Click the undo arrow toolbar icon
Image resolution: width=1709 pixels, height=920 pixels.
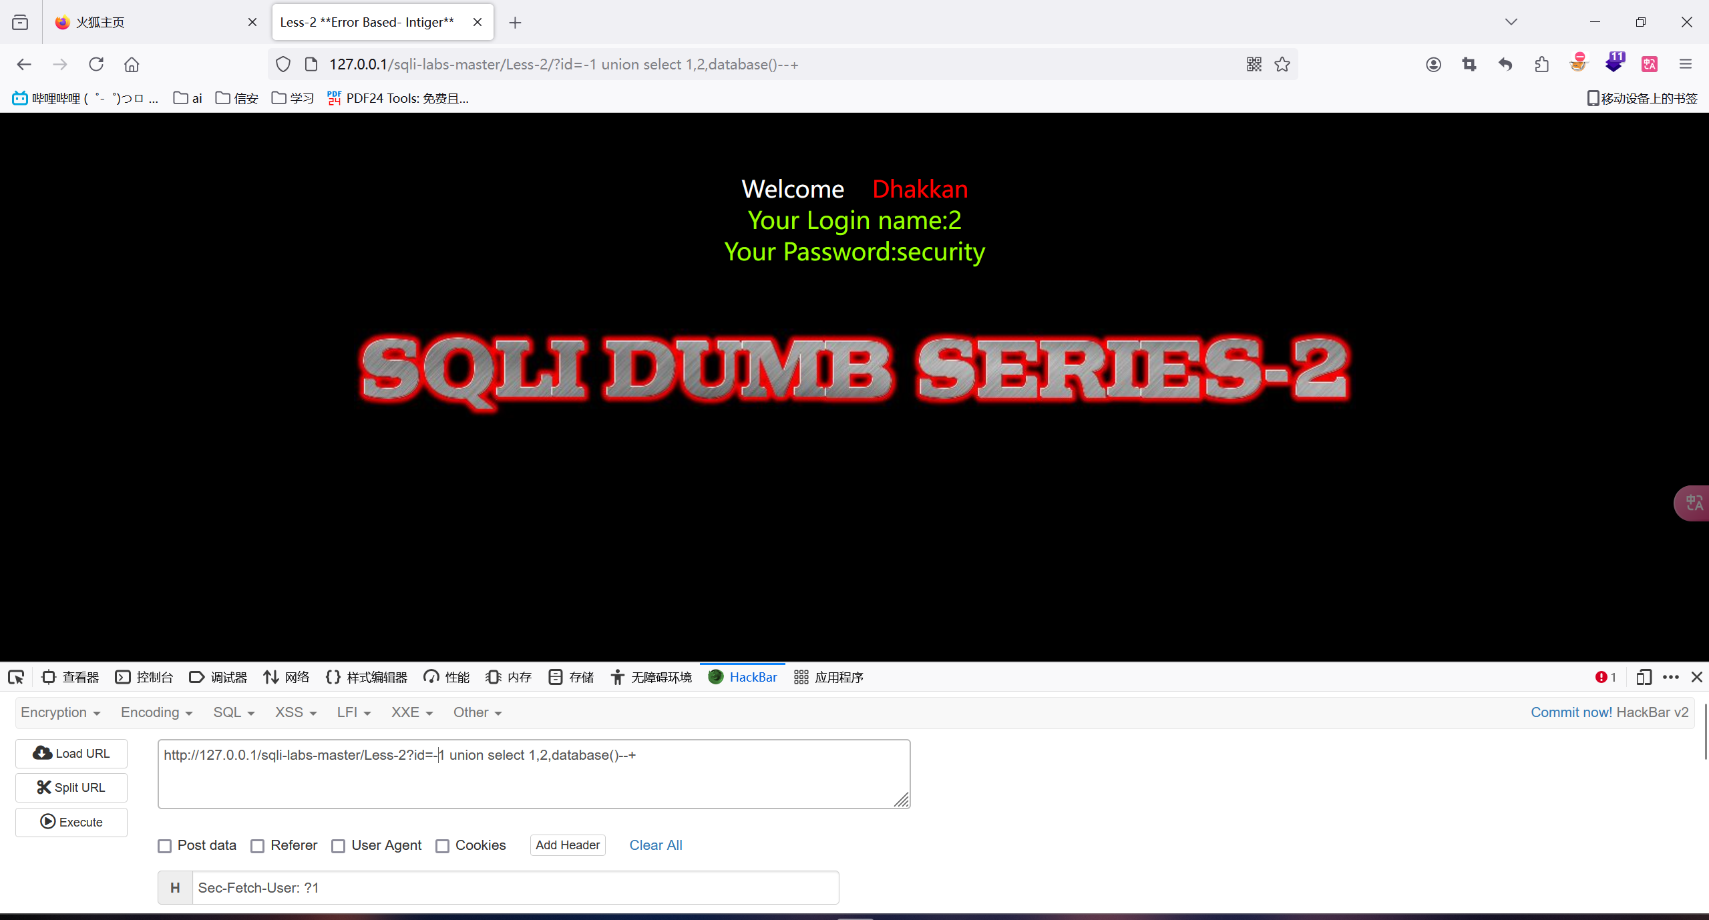point(1505,64)
